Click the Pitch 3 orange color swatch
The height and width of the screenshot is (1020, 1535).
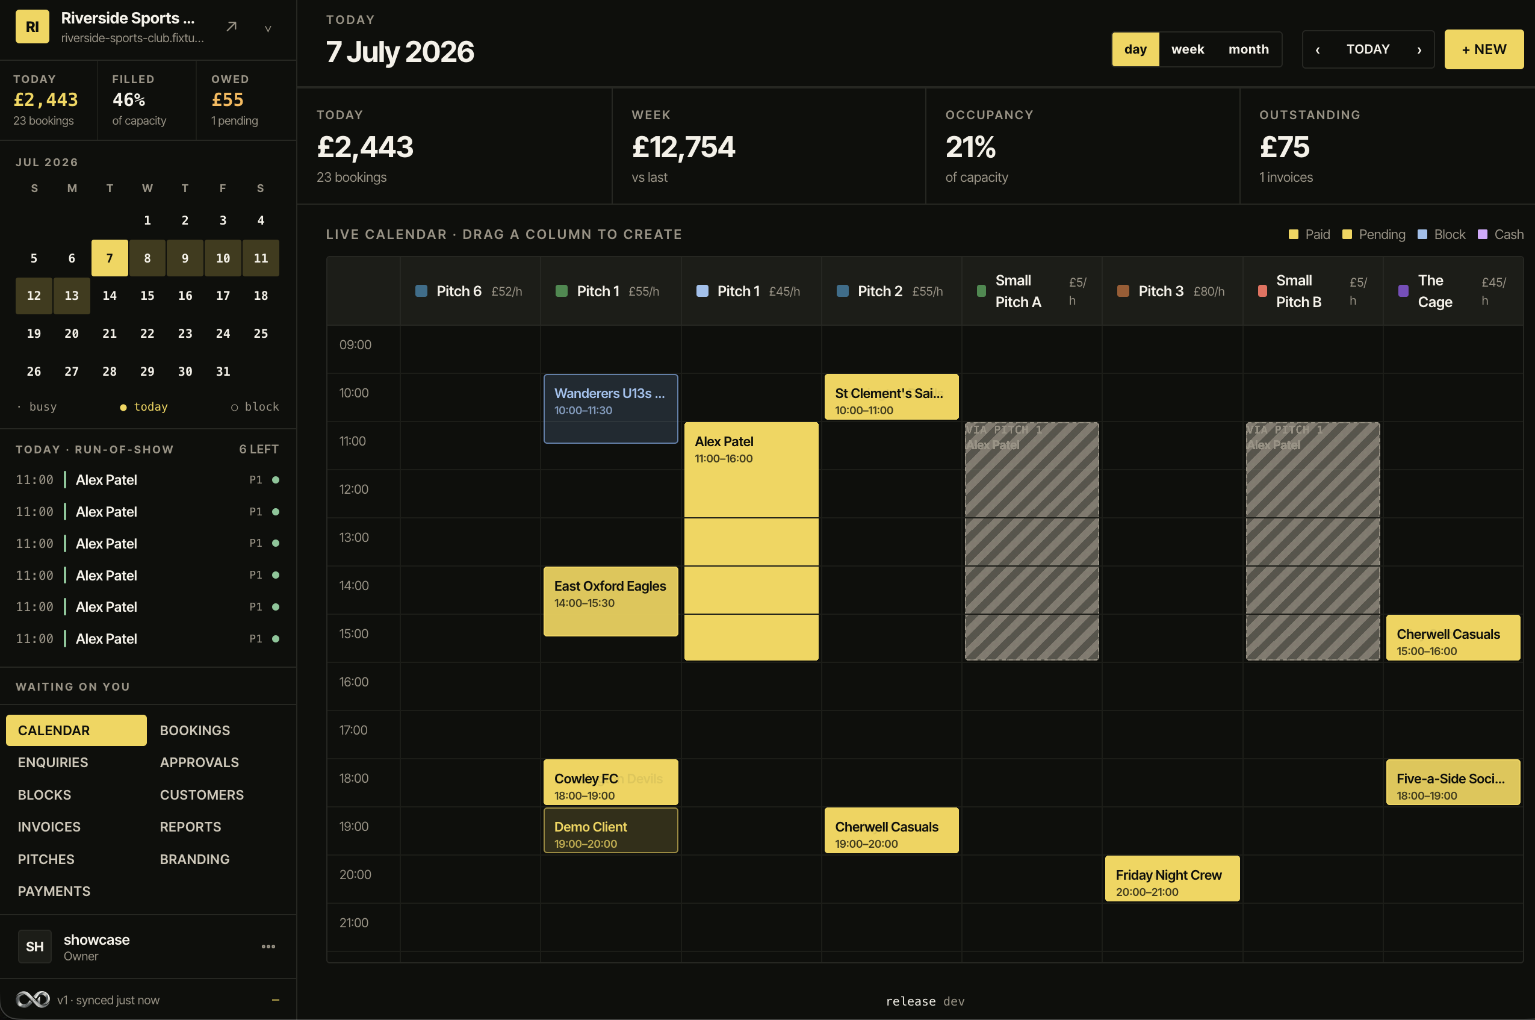(x=1123, y=291)
